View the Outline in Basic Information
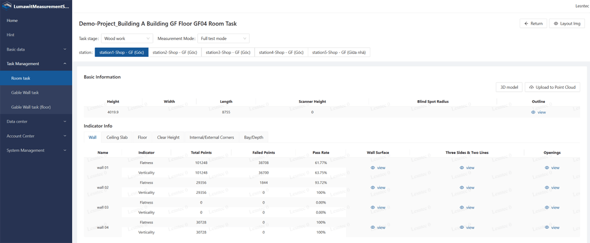This screenshot has height=243, width=590. click(x=538, y=112)
